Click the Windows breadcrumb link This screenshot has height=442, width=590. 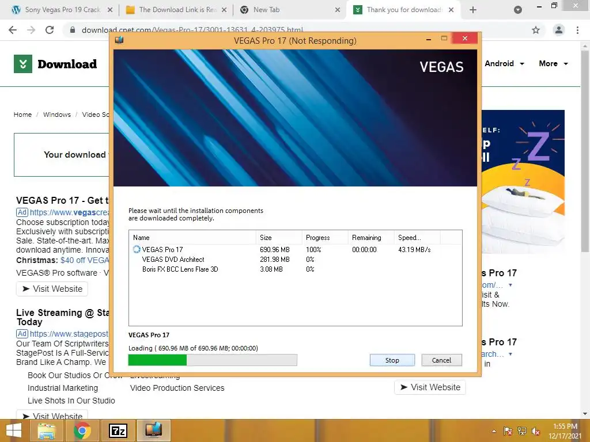coord(57,115)
